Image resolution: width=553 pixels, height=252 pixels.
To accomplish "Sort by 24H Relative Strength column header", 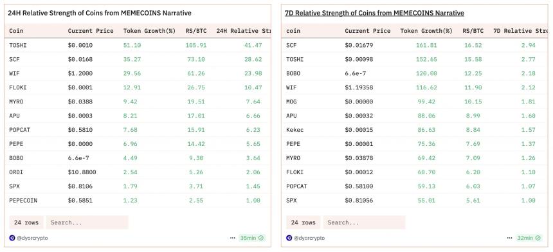I will pos(243,31).
